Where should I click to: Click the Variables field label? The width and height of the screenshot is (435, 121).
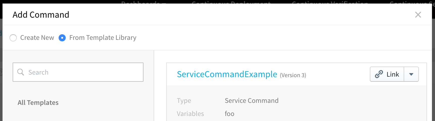(190, 114)
